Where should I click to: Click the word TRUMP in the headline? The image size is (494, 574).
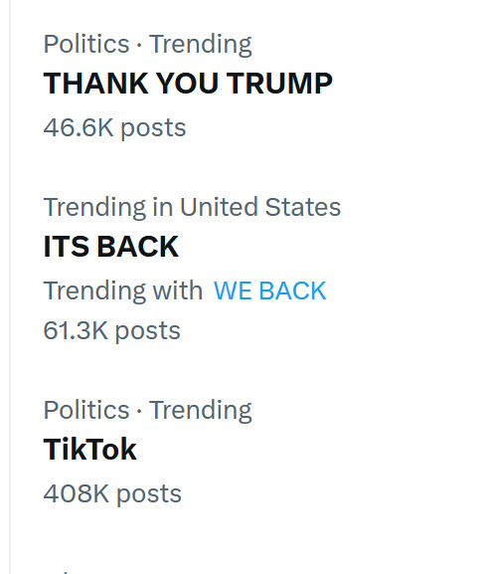point(279,84)
